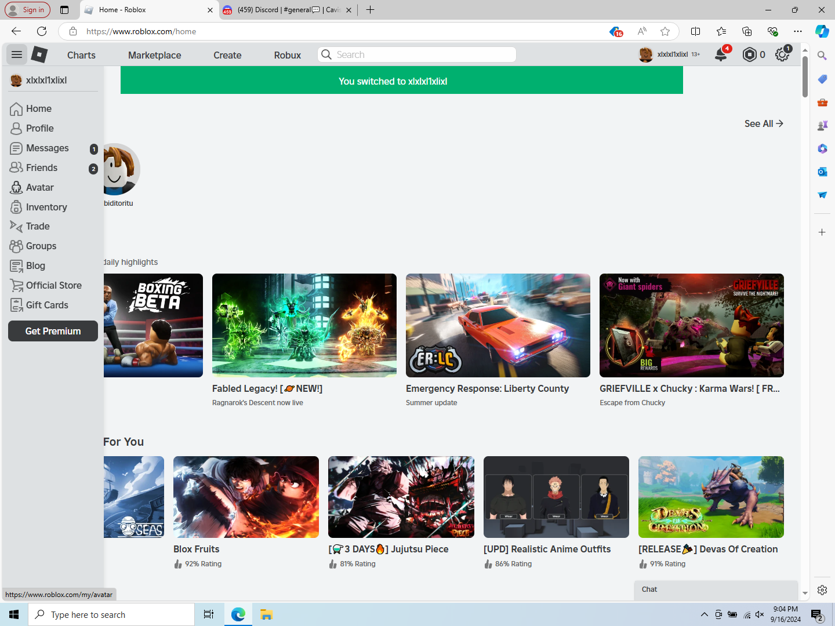Open the sidebar shopping tag icon
This screenshot has width=835, height=626.
[822, 79]
